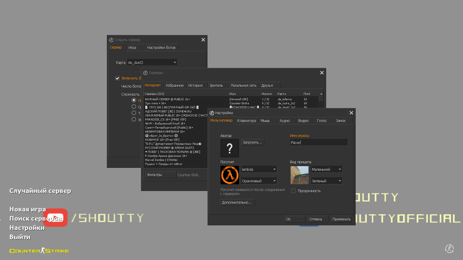Close the Создать сервер window
Screen dimensions: 463x260
click(x=203, y=40)
